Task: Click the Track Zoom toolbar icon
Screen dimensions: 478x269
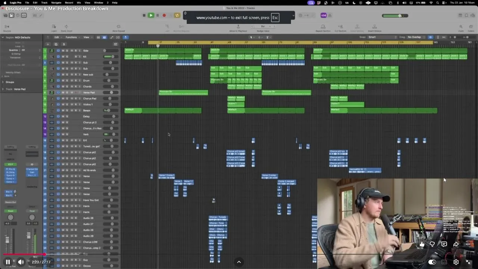Action: [x=66, y=28]
